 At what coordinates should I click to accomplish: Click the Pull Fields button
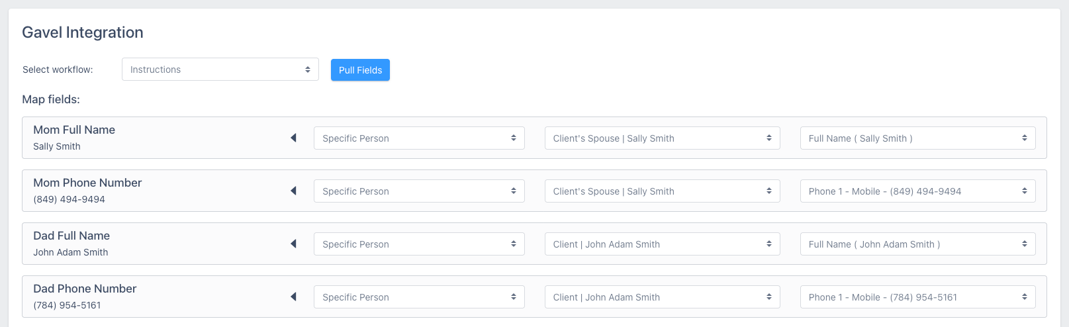360,70
